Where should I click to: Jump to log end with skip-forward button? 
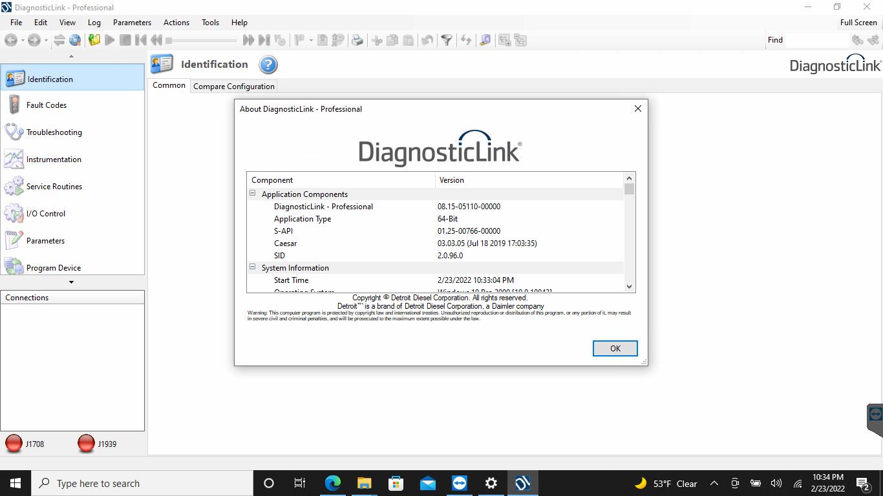(264, 40)
